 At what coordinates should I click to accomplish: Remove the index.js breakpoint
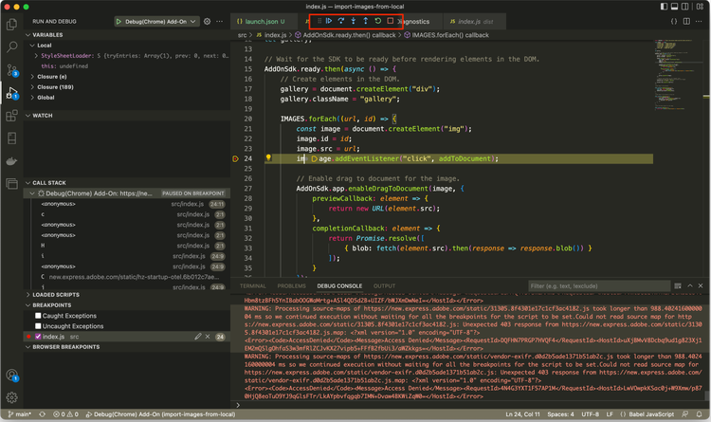(x=208, y=337)
